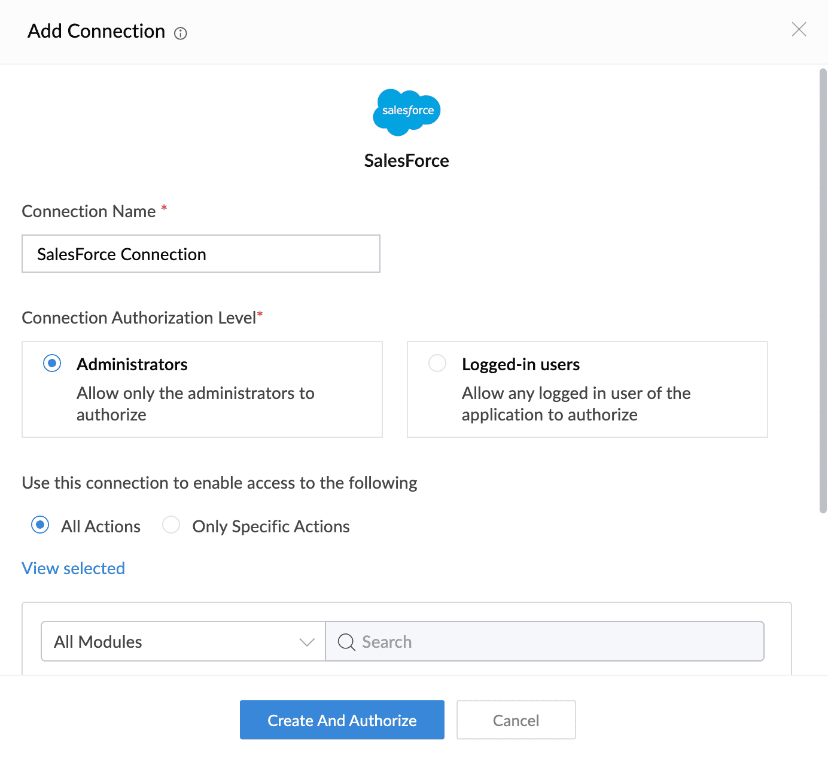The height and width of the screenshot is (762, 828).
Task: Focus the Connection Name text field
Action: coord(201,254)
